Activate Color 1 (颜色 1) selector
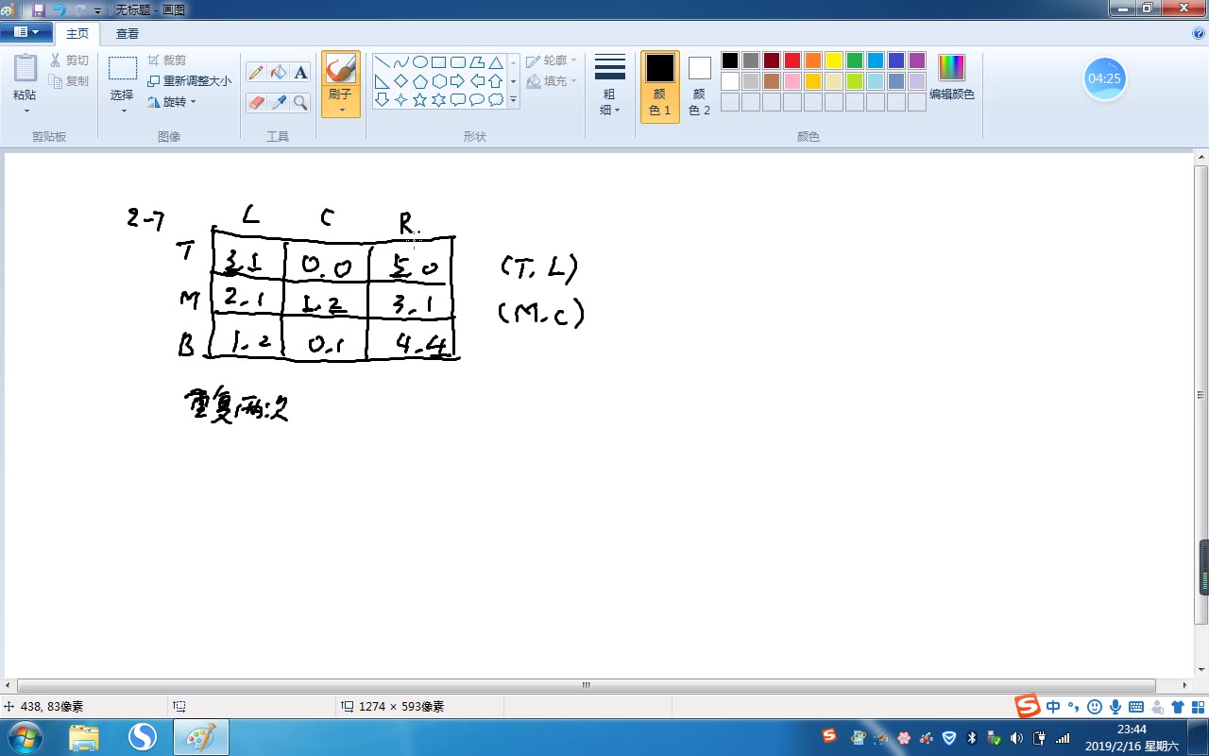 pyautogui.click(x=660, y=86)
